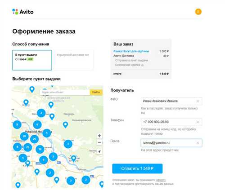
Task: Open the Avito logo home link
Action: pos(23,12)
